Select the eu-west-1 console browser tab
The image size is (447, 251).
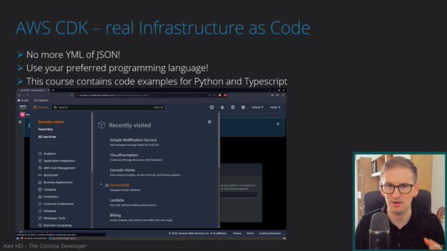(x=34, y=90)
